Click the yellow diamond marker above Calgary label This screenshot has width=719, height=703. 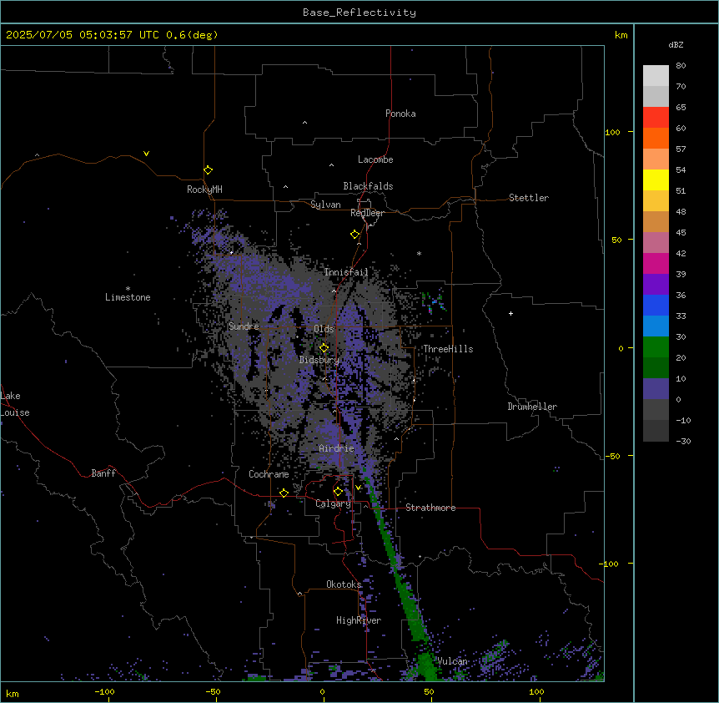(x=338, y=492)
